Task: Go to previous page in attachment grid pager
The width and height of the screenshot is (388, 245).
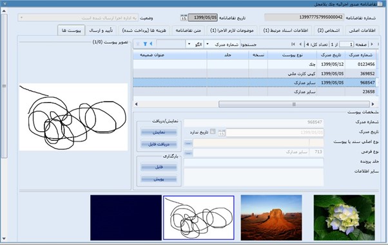Action: point(300,44)
